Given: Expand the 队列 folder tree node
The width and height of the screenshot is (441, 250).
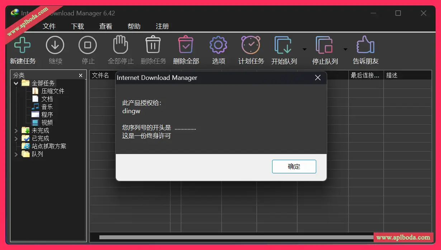Looking at the screenshot, I should 16,154.
